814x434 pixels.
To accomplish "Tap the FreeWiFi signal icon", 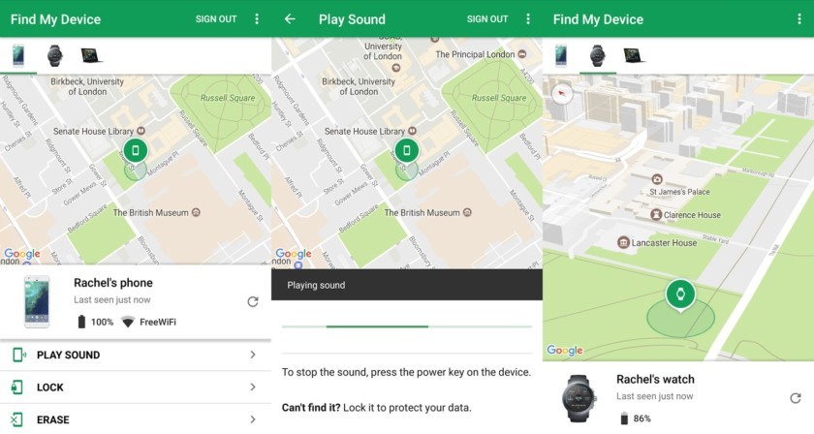I will pos(128,323).
